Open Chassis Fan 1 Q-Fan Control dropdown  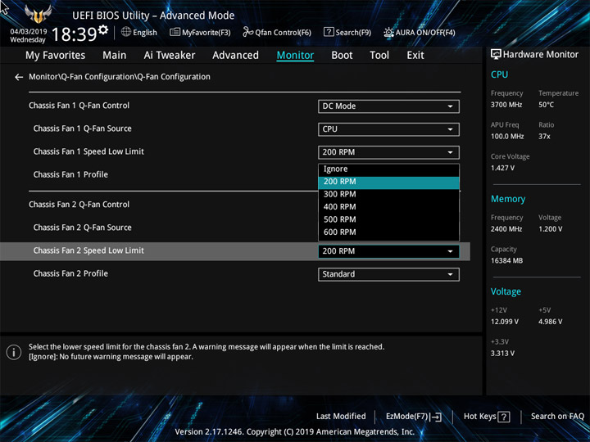388,106
